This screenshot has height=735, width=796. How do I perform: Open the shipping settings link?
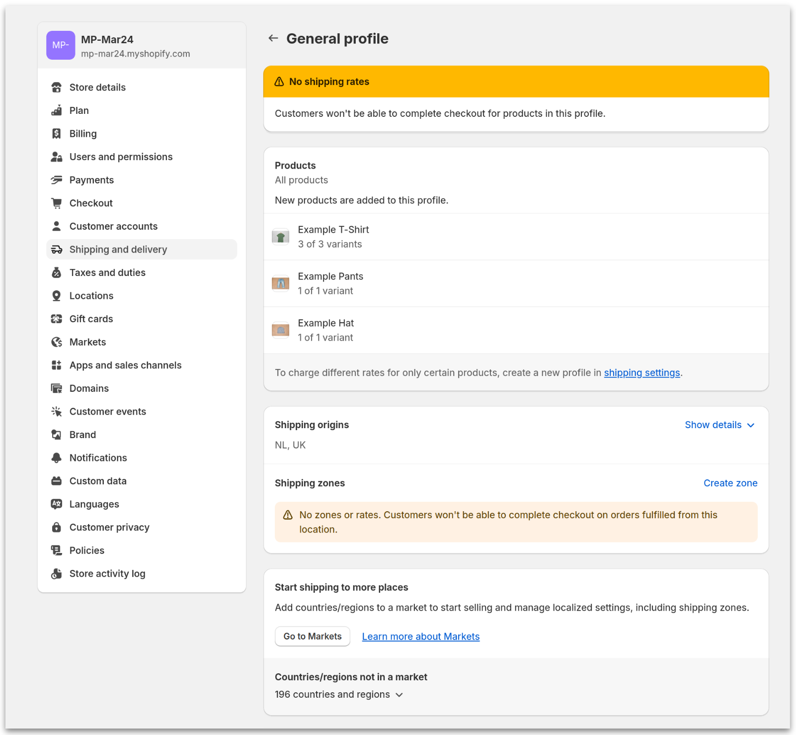[x=641, y=372]
